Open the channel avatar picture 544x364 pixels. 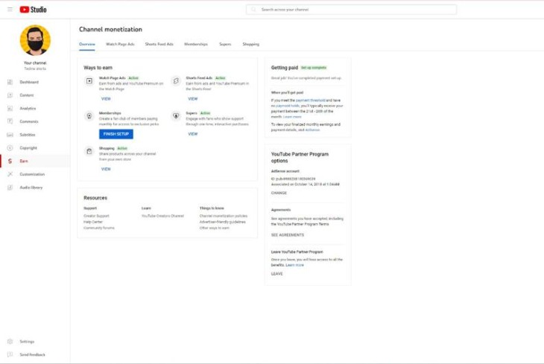point(35,40)
